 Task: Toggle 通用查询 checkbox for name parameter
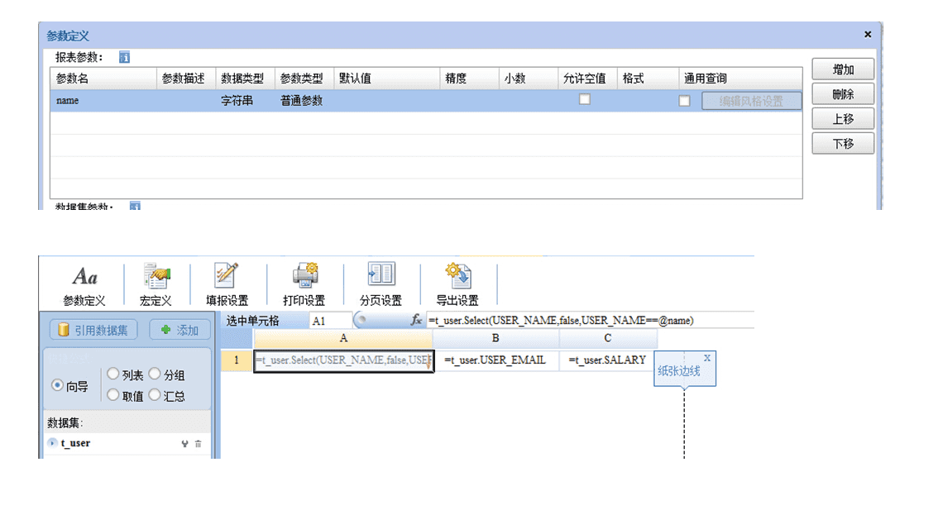(x=684, y=101)
